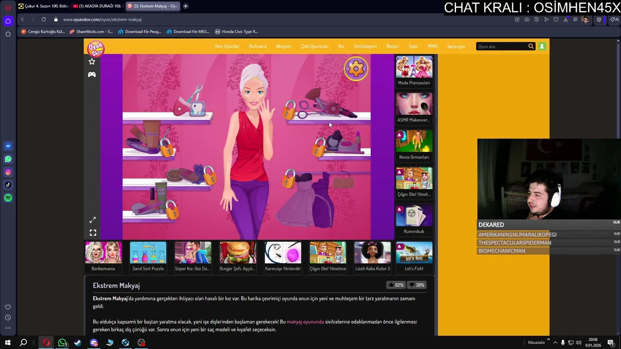Switch to the Çukur 4. Sezon tab
The height and width of the screenshot is (349, 621).
pos(44,6)
